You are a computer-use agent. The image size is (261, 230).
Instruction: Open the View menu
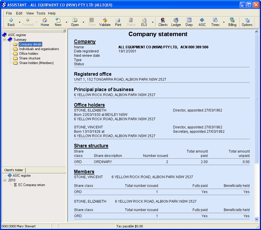(30, 13)
